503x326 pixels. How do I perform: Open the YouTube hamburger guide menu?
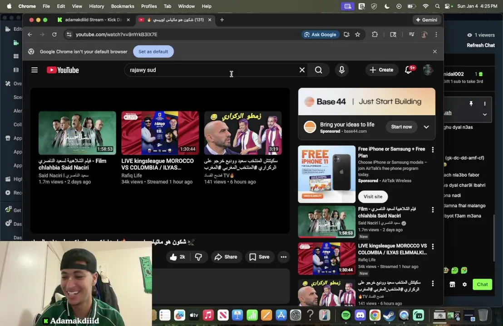pyautogui.click(x=35, y=70)
